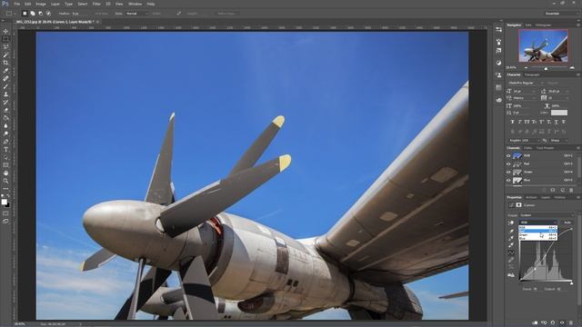The width and height of the screenshot is (582, 327).
Task: Open the marquee Style dropdown showing Normal
Action: pos(136,14)
